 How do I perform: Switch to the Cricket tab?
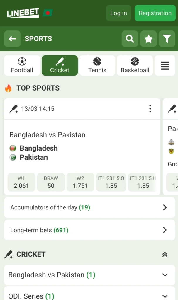click(x=60, y=65)
